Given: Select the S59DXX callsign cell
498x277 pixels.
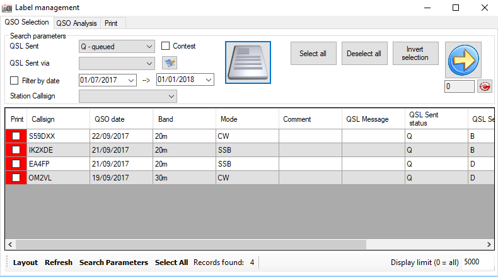Looking at the screenshot, I should (x=58, y=136).
